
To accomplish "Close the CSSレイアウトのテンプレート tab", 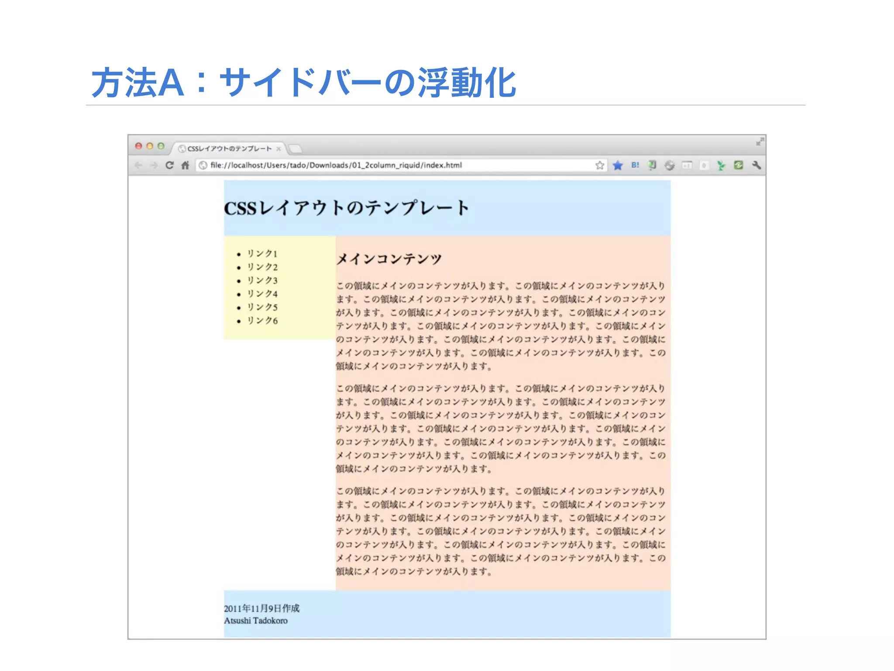I will coord(279,149).
